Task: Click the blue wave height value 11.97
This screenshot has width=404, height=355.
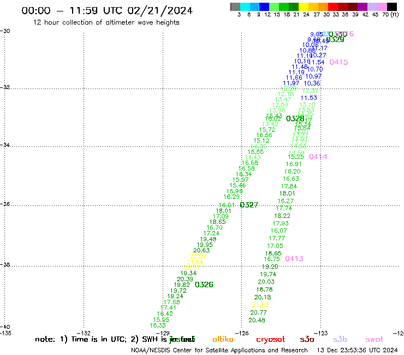Action: (291, 83)
